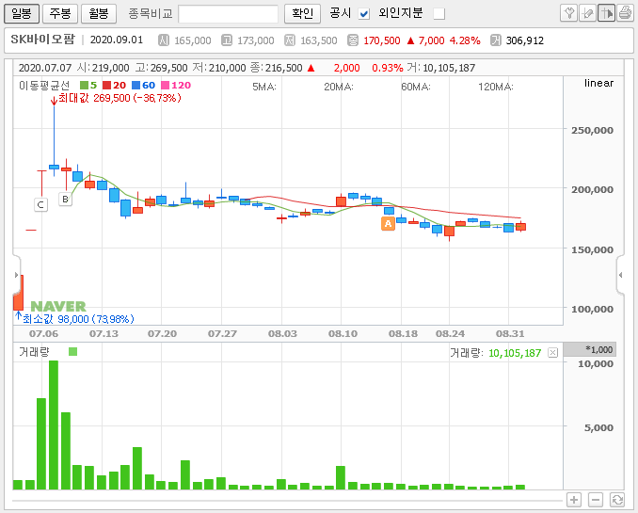Click the 5MA: label
This screenshot has height=513, width=638.
tap(264, 87)
